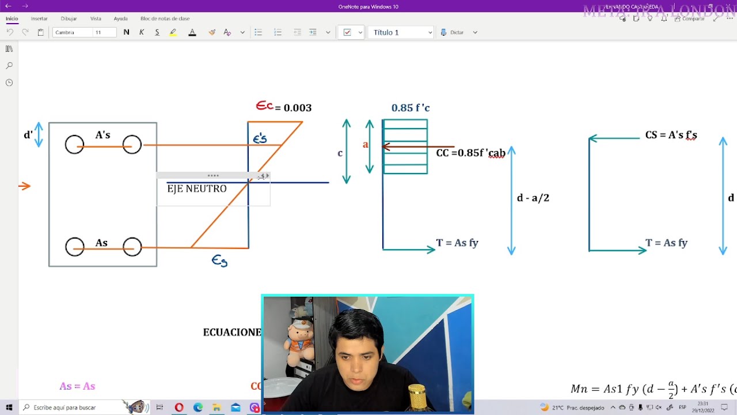Grab the note container handle dots
Screen dimensions: 737x415
coord(213,175)
